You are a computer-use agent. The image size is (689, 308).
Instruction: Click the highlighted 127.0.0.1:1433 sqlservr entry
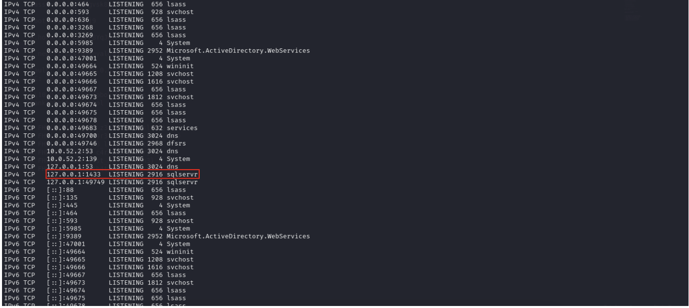pyautogui.click(x=123, y=174)
